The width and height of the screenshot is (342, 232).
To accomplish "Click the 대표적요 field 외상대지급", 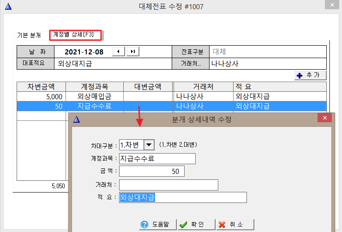I will (x=113, y=64).
